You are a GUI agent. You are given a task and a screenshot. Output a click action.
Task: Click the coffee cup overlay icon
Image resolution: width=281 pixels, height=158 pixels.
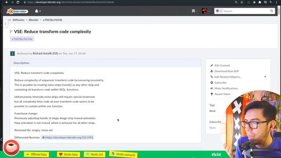11,147
